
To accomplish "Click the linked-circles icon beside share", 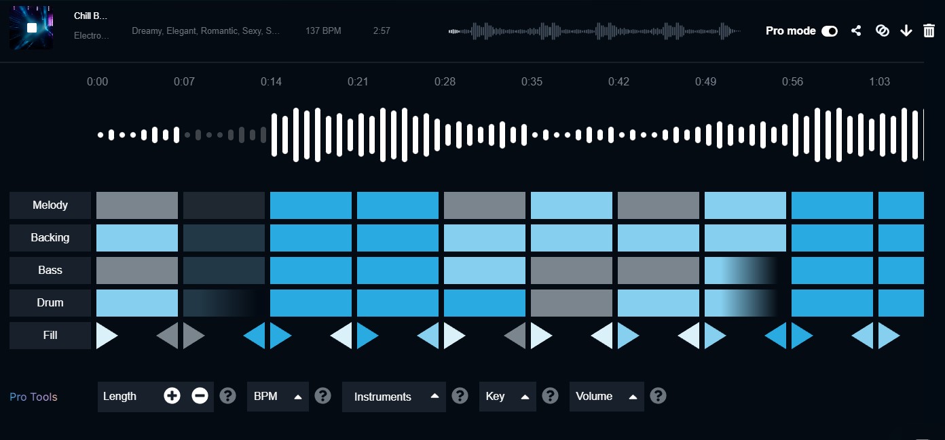I will pos(882,31).
